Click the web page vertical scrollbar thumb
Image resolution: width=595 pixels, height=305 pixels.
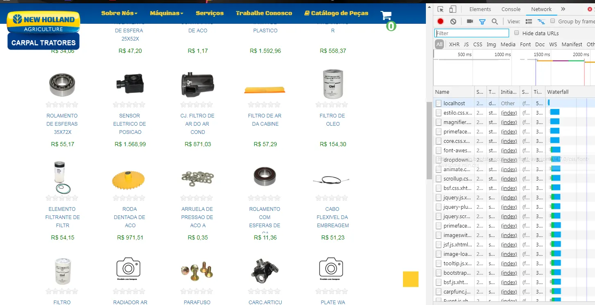click(x=429, y=140)
